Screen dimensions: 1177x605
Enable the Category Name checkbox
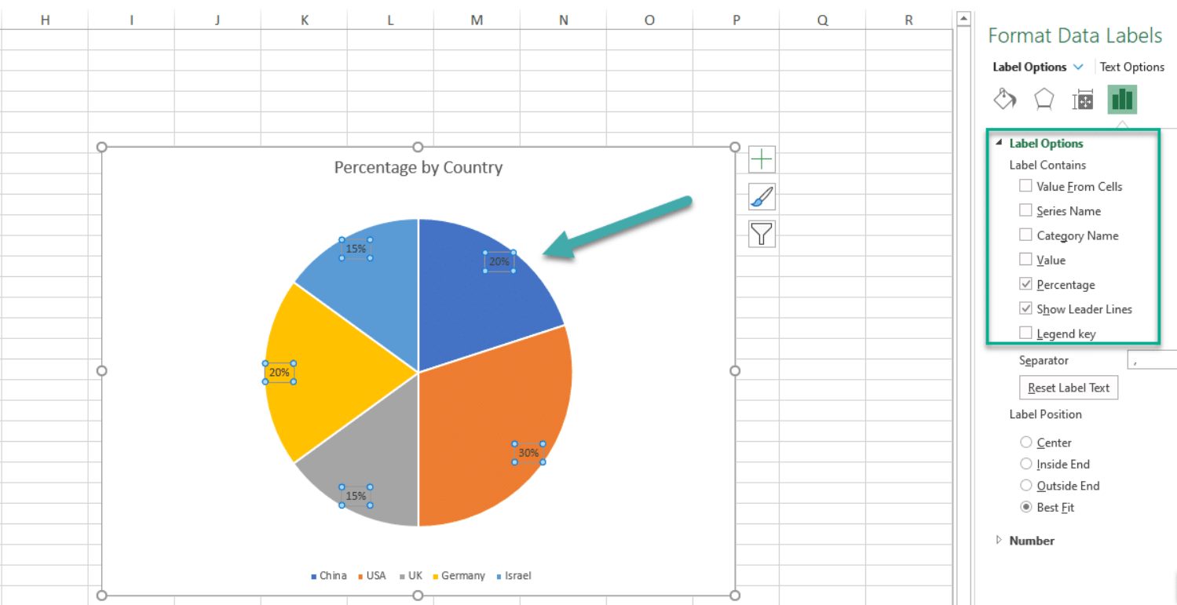pyautogui.click(x=1025, y=235)
